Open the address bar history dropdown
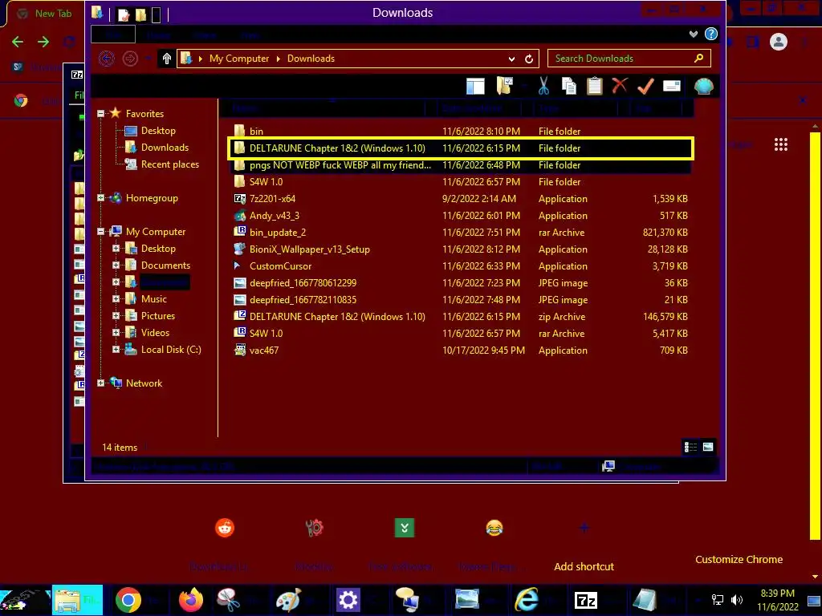Viewport: 822px width, 616px height. [511, 59]
